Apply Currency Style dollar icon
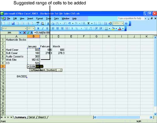This screenshot has height=123, width=157. click(x=72, y=29)
